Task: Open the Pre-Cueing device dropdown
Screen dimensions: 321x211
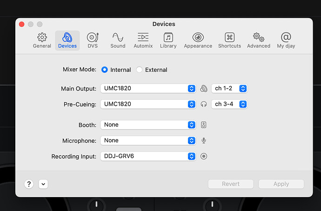Action: 148,104
